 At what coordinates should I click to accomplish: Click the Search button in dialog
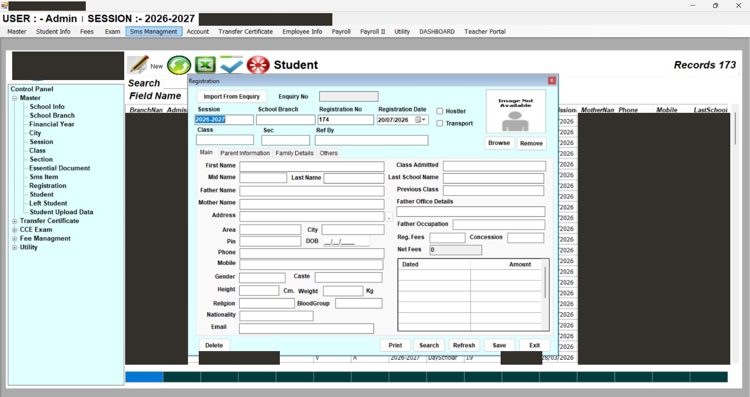tap(429, 345)
